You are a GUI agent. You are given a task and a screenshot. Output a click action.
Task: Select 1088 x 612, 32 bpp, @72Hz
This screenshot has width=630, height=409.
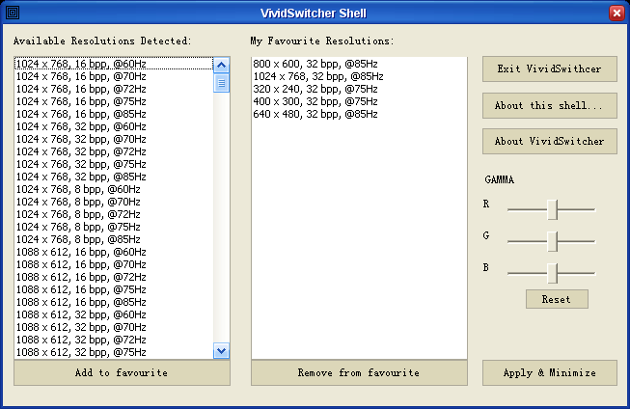(x=114, y=340)
